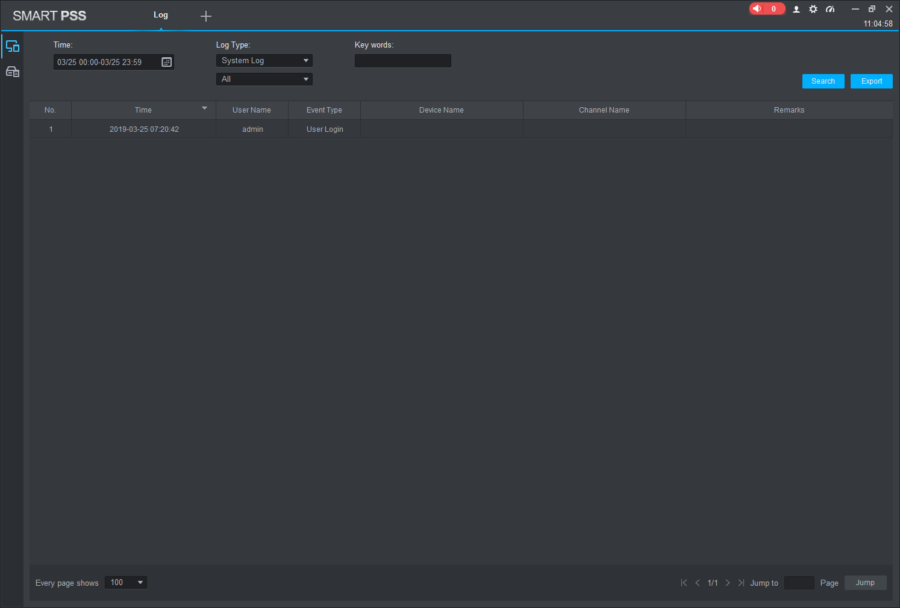
Task: Click the SMART PSS logo
Action: click(49, 16)
